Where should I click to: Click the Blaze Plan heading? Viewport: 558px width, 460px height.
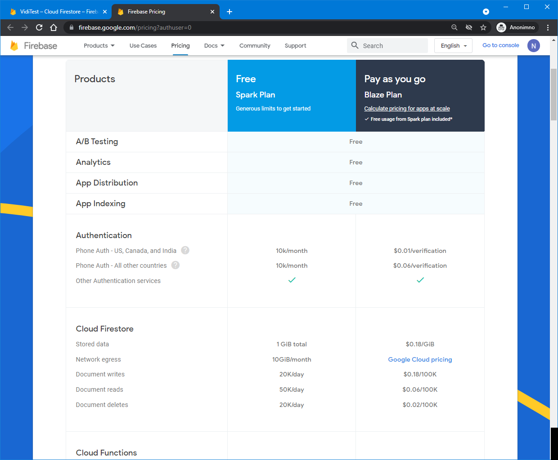point(383,95)
